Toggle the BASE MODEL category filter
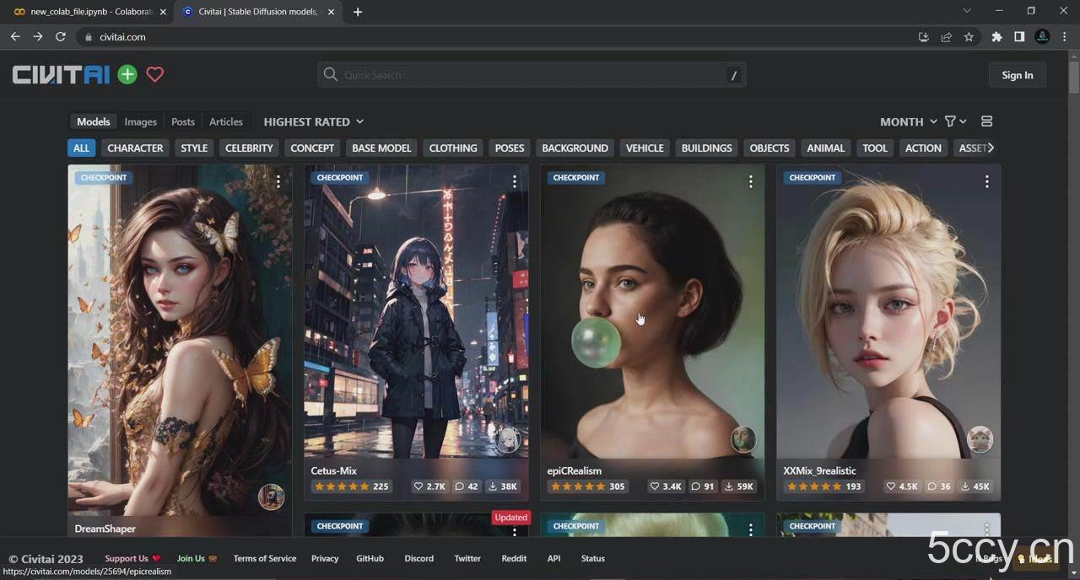This screenshot has width=1080, height=580. (x=381, y=148)
